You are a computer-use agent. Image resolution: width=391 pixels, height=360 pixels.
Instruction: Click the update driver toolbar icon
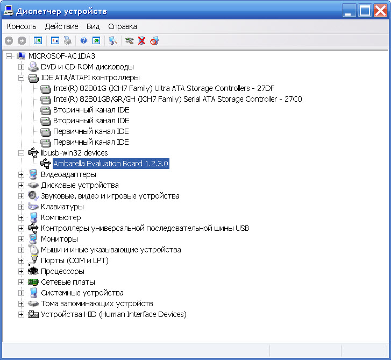(x=129, y=40)
